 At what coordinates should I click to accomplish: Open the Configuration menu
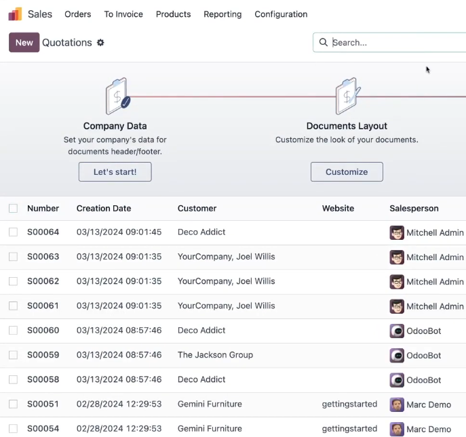point(281,14)
